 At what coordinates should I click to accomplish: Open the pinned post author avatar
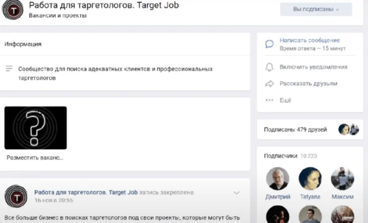pos(16,196)
